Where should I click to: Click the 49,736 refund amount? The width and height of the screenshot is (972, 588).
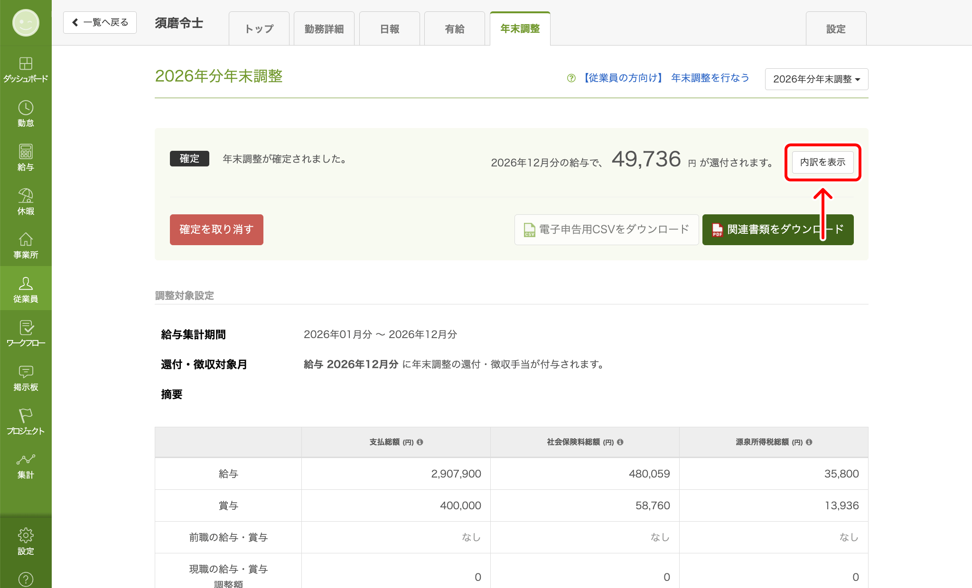tap(646, 159)
